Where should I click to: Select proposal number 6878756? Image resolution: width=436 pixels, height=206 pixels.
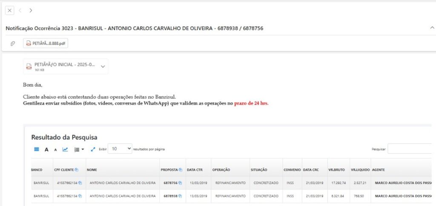click(170, 183)
